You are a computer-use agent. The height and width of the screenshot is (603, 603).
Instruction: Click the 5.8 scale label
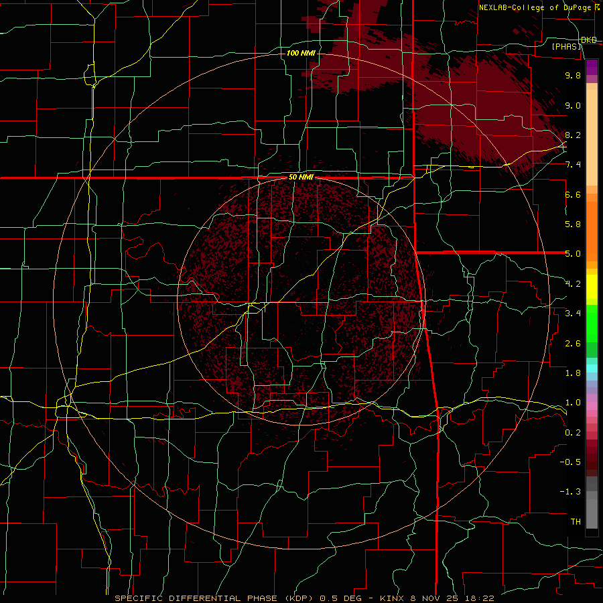[x=573, y=224]
